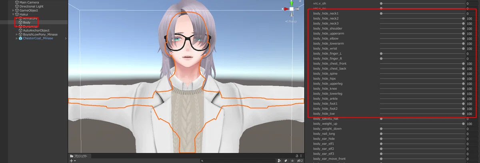Click the body_hide_neck1 blendshape slider

(x=422, y=14)
